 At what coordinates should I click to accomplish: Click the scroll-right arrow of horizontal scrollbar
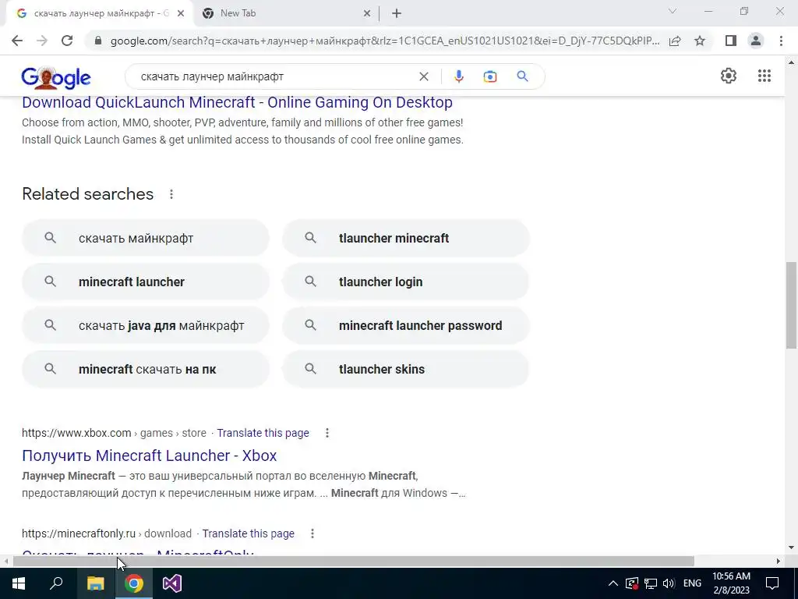point(779,562)
